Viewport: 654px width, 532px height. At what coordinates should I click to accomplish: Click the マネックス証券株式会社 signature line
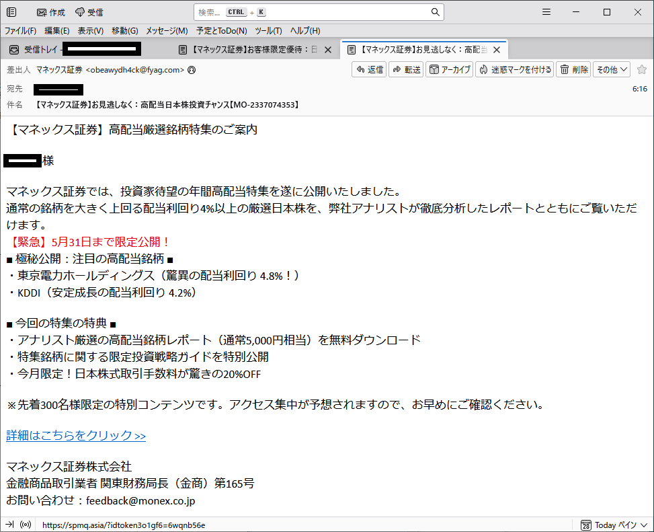point(69,466)
